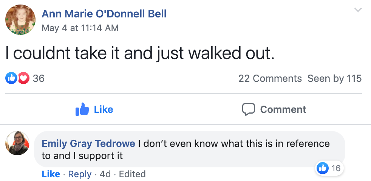371x181 pixels.
Task: Reply to Emily Gray Tedrowe's comment
Action: tap(80, 174)
